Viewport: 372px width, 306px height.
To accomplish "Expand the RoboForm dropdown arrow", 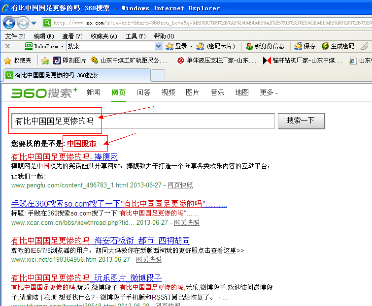I will [62, 46].
